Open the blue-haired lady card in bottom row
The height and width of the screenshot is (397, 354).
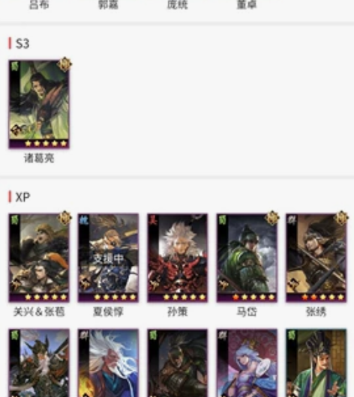tap(247, 363)
